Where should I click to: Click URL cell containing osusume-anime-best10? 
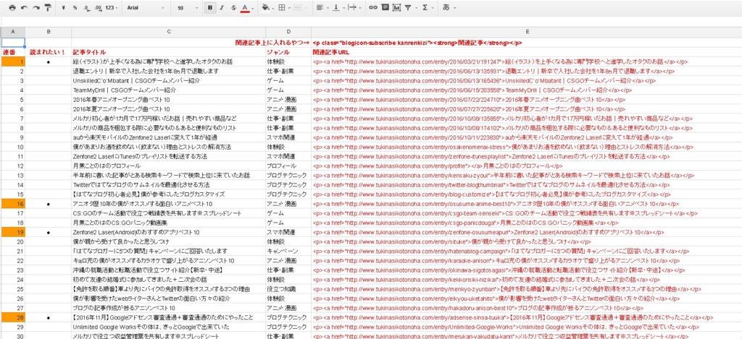[x=527, y=204]
